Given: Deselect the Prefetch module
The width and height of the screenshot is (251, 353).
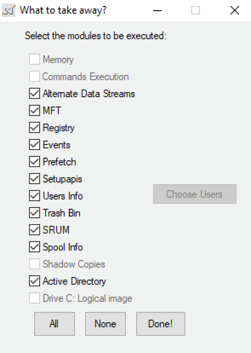Looking at the screenshot, I should click(34, 162).
